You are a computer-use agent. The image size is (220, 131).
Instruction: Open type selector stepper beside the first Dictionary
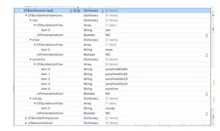[x=103, y=11]
